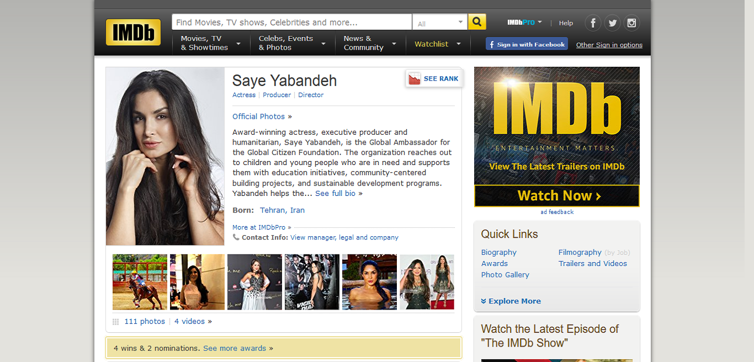The image size is (754, 362).
Task: Expand the Watchlist dropdown arrow
Action: pyautogui.click(x=458, y=44)
